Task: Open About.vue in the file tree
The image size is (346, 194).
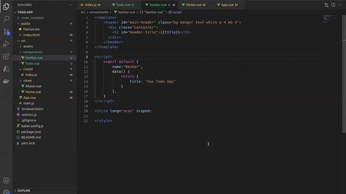Action: click(x=44, y=86)
